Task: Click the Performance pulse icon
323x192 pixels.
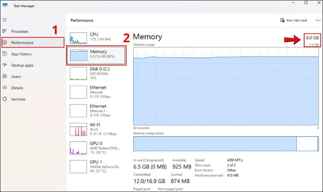Action: [5, 42]
